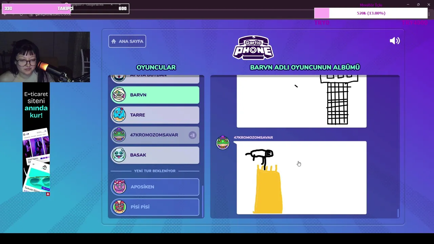The height and width of the screenshot is (244, 434).
Task: Click the ad badge icon under the banner
Action: pos(48,194)
